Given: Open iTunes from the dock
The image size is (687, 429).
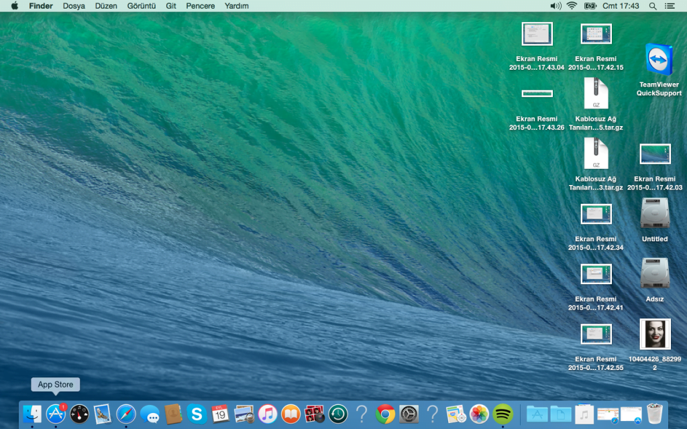Looking at the screenshot, I should tap(267, 414).
